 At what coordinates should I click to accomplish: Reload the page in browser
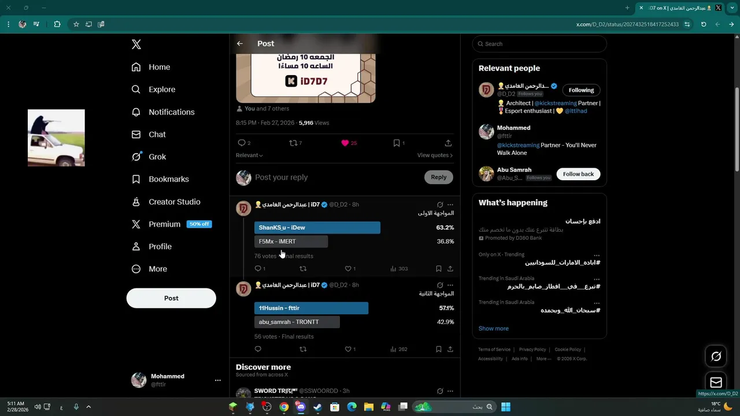(x=704, y=24)
